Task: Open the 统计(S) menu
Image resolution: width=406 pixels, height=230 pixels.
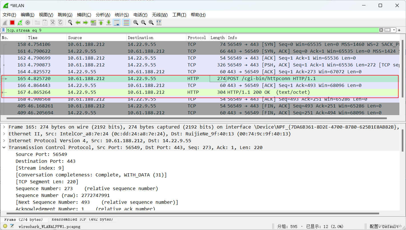Action: point(122,15)
